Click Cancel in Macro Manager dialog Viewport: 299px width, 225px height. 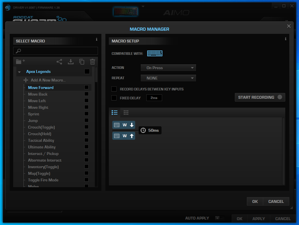click(276, 201)
